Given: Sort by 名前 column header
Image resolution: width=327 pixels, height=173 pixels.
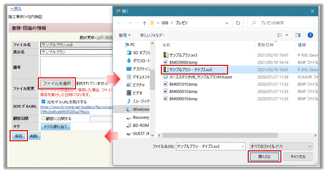Looking at the screenshot, I should [x=166, y=45].
